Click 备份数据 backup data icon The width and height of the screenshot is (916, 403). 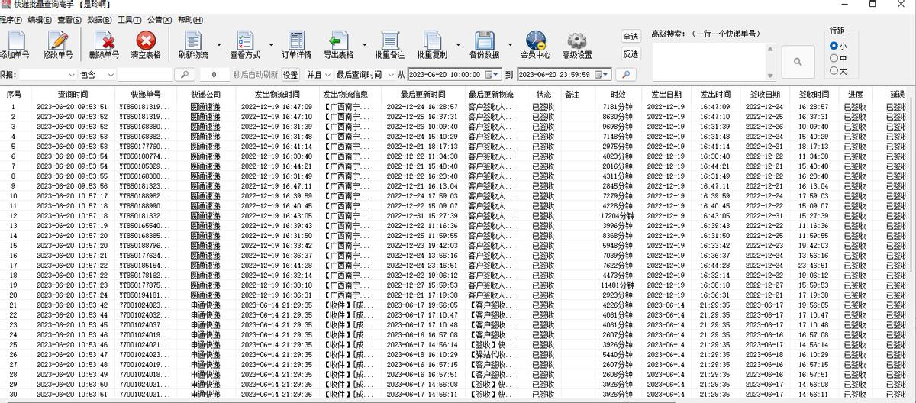point(484,45)
